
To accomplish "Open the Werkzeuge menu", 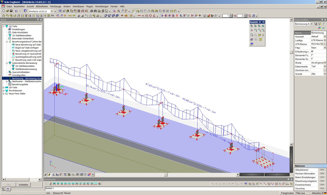I will (56, 6).
